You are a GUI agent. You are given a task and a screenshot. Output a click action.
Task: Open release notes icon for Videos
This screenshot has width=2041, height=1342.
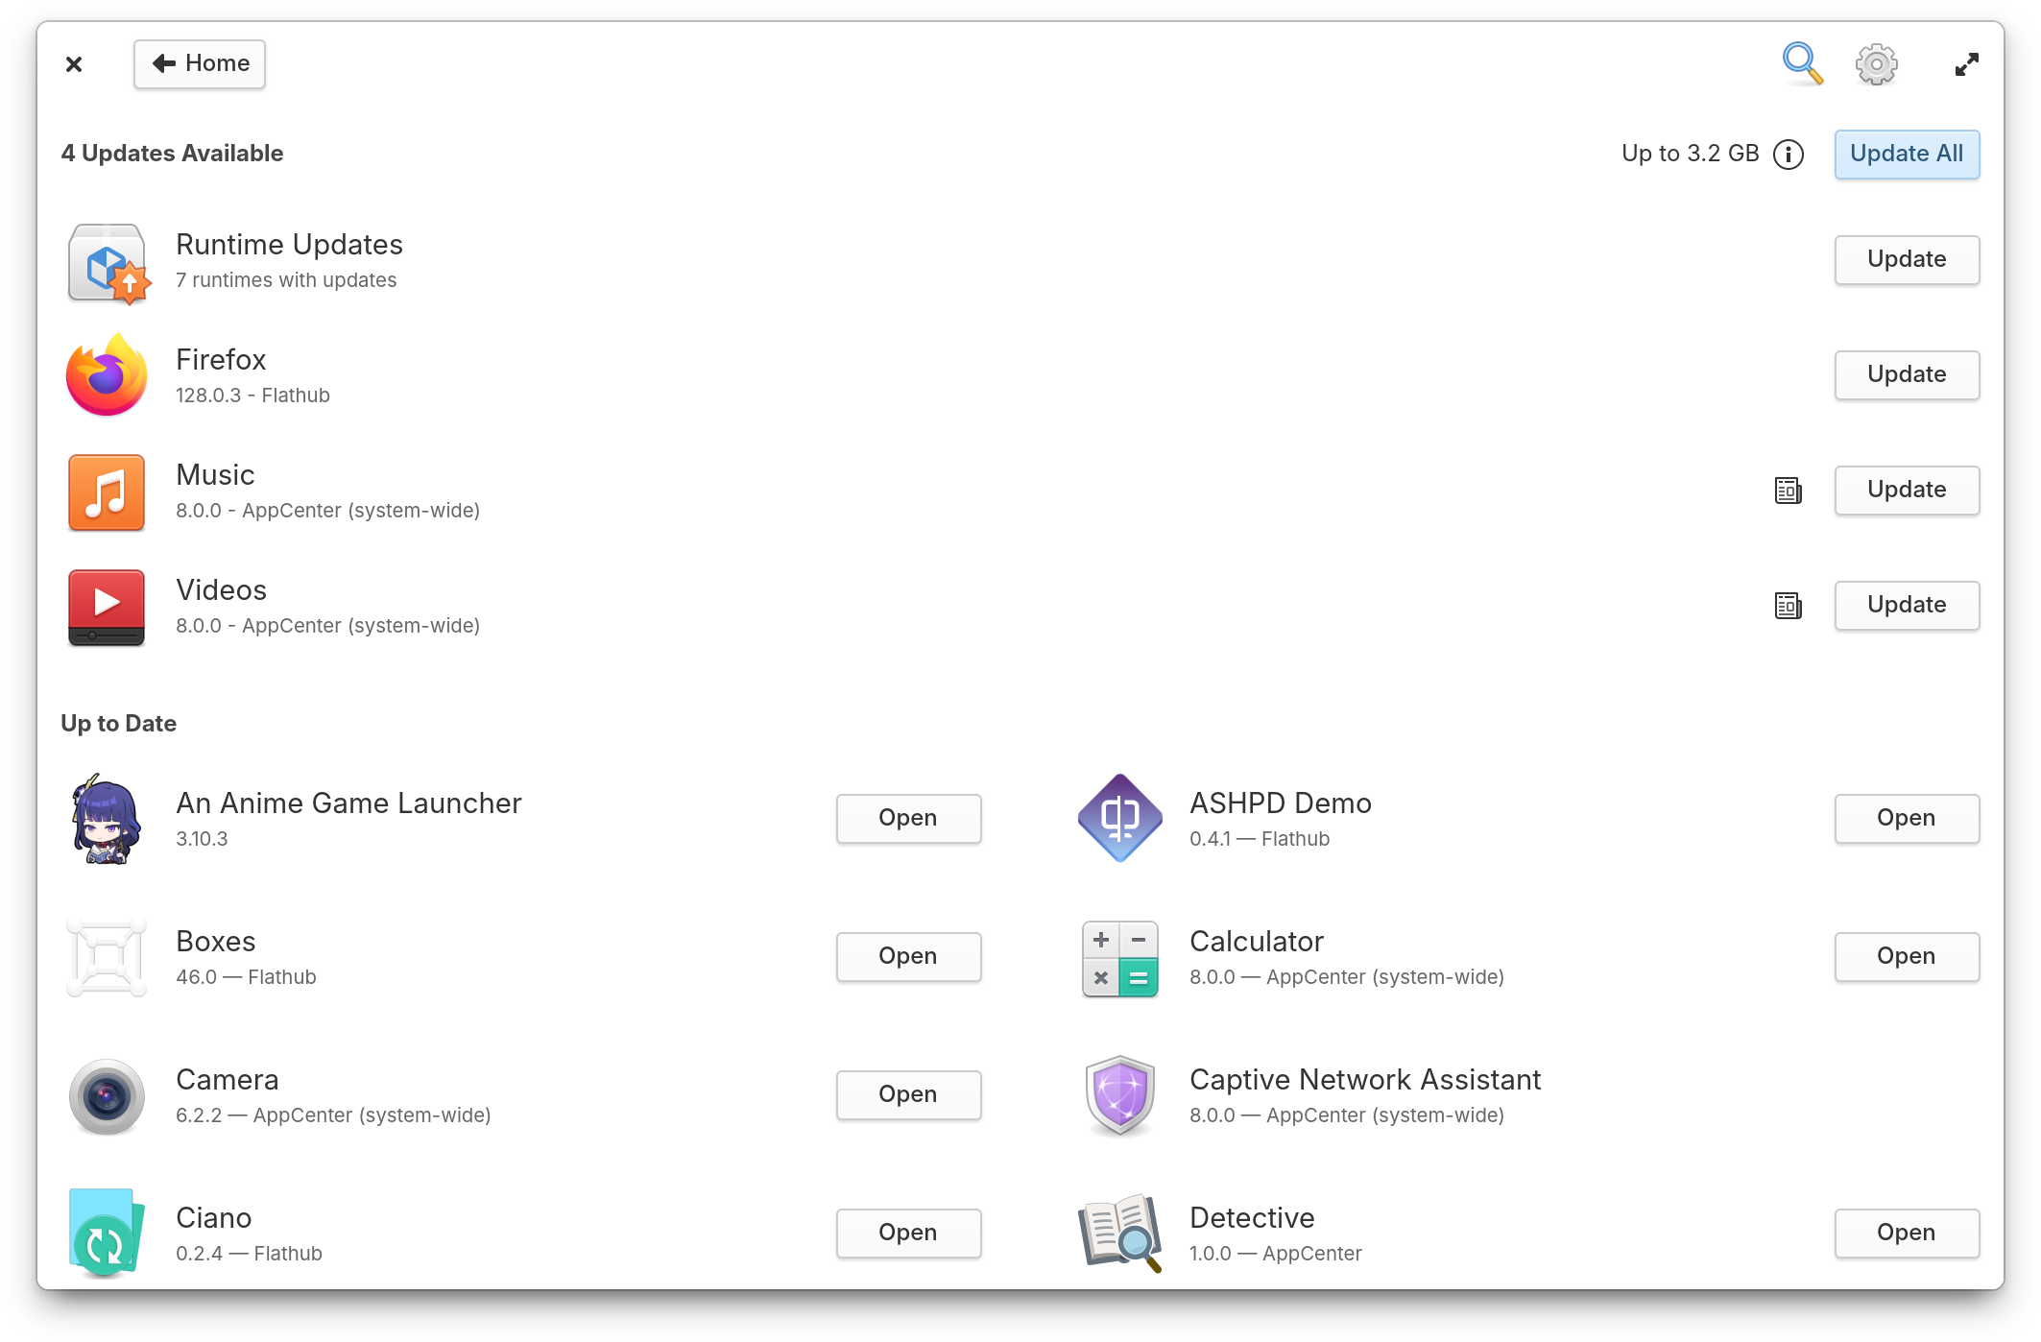click(x=1788, y=606)
